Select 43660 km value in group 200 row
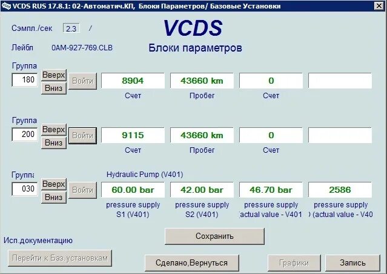387x274 pixels. (x=202, y=135)
